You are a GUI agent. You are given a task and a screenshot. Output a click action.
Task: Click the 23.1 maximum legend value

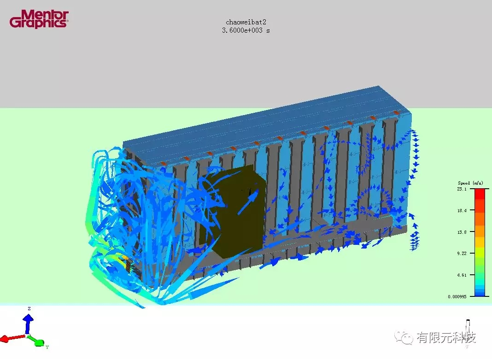point(462,189)
